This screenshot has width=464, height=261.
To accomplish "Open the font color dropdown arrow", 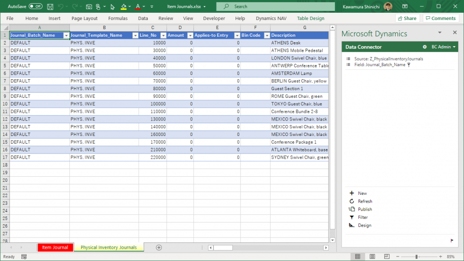I will pos(144,6).
